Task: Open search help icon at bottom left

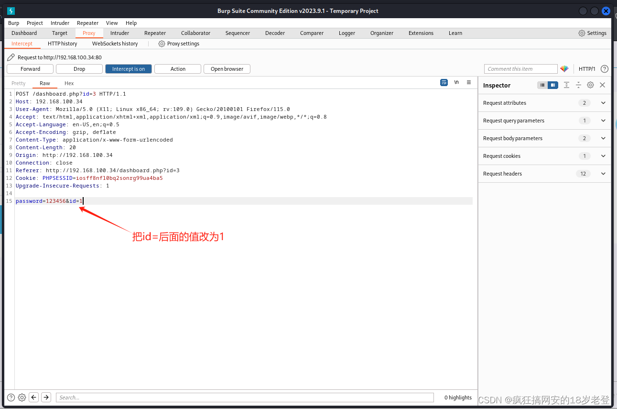Action: tap(11, 398)
